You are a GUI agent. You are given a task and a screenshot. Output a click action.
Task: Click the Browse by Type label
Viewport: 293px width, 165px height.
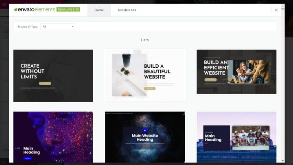[x=28, y=27]
